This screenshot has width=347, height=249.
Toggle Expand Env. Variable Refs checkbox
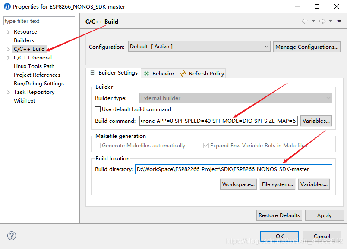tap(206, 145)
